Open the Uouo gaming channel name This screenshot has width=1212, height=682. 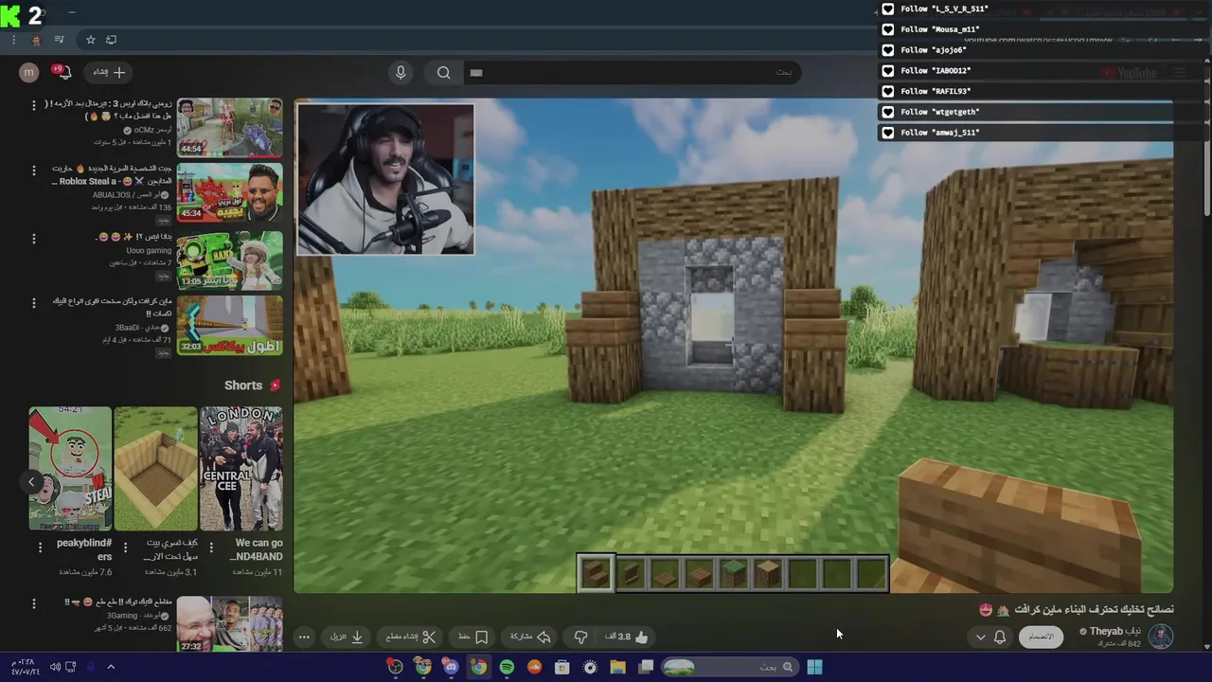[149, 251]
